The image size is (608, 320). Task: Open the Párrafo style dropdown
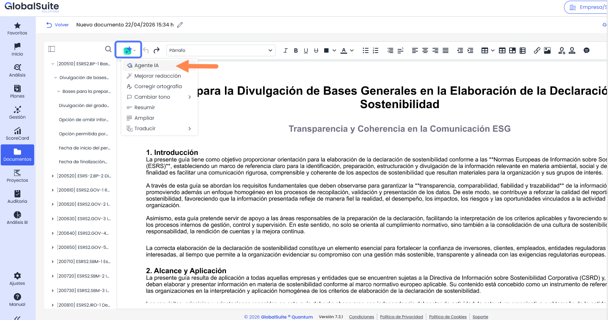point(221,50)
